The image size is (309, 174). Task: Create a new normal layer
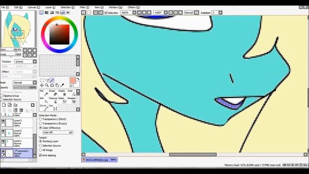pos(4,105)
